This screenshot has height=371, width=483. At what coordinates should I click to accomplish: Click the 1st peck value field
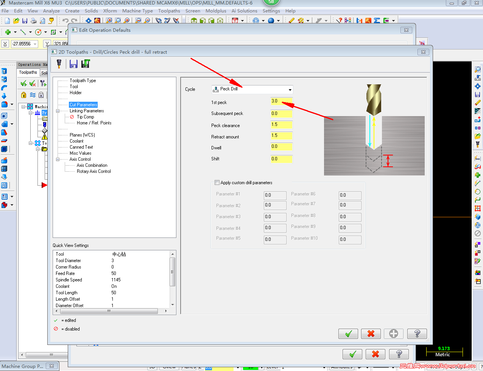tap(281, 101)
